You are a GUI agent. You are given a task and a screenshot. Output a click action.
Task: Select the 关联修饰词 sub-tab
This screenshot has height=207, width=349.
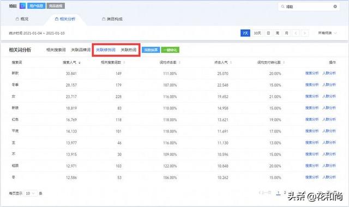[106, 50]
